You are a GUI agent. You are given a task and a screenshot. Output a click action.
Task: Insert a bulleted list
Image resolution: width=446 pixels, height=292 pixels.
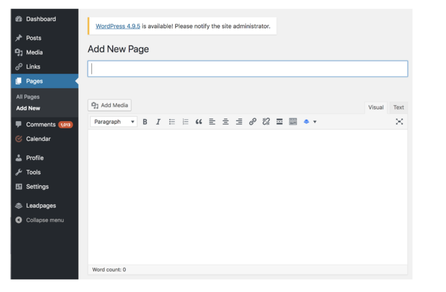172,122
